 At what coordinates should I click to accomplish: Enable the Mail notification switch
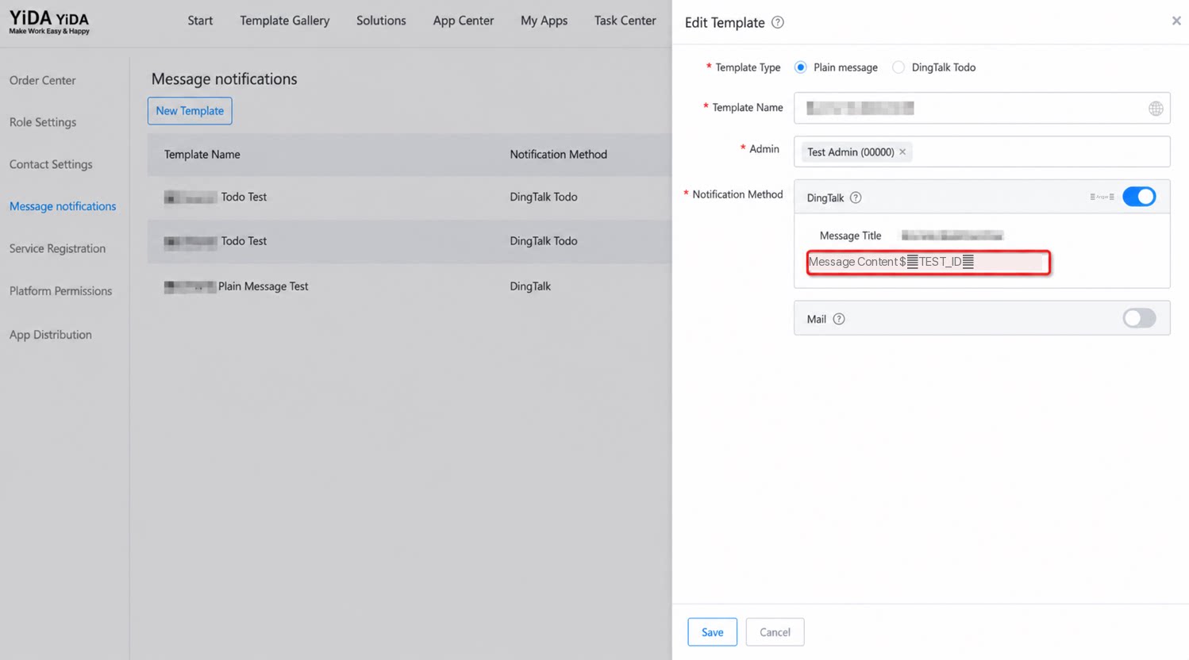click(1139, 318)
